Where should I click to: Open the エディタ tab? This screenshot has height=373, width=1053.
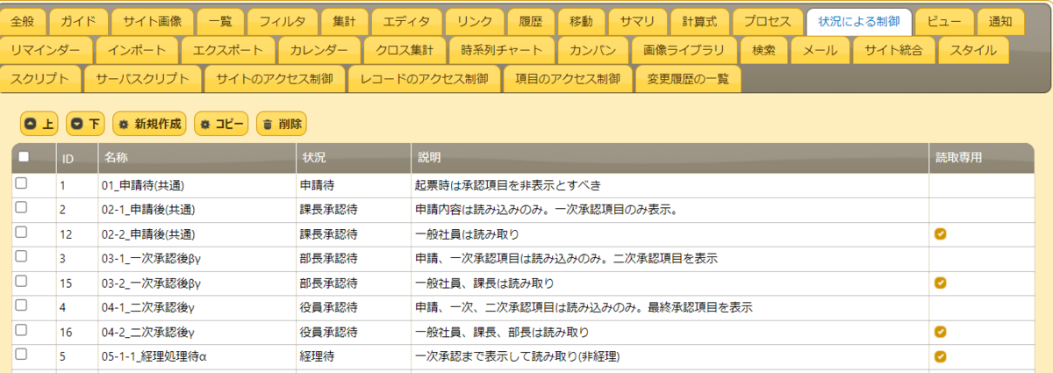[406, 20]
